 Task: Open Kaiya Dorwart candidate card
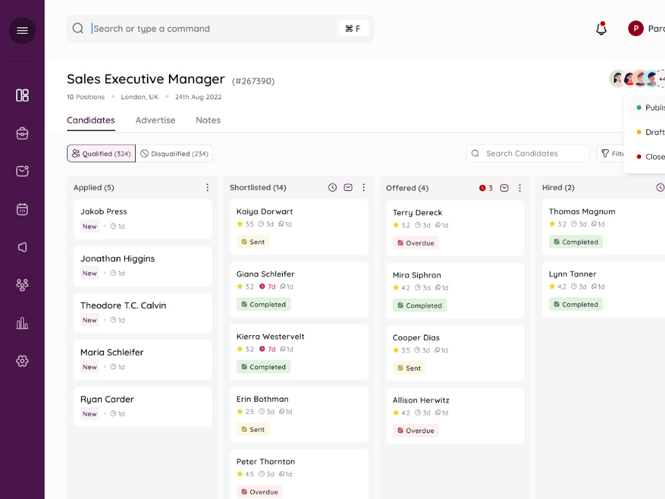(x=299, y=227)
